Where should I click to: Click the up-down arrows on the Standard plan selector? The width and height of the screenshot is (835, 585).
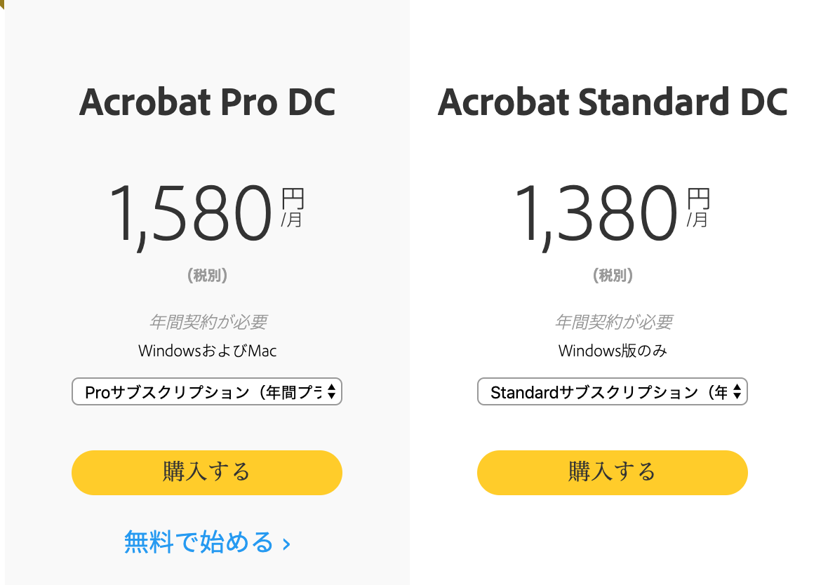tap(737, 392)
